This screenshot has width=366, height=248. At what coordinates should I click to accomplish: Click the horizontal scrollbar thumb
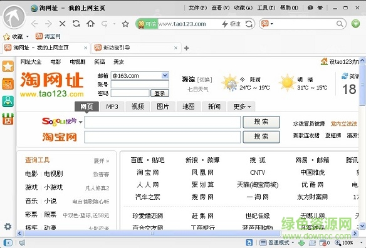[152, 234]
